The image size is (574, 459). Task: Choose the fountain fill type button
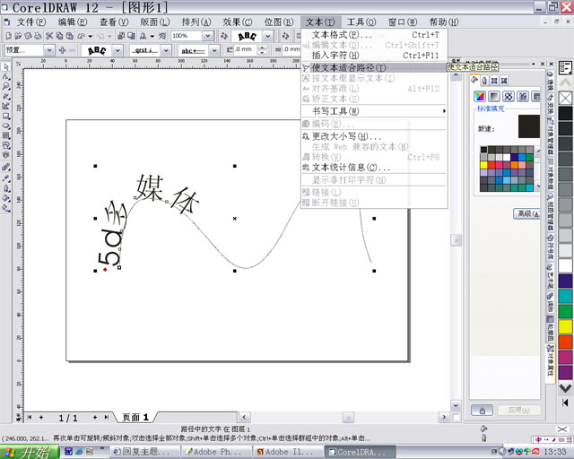[x=494, y=96]
